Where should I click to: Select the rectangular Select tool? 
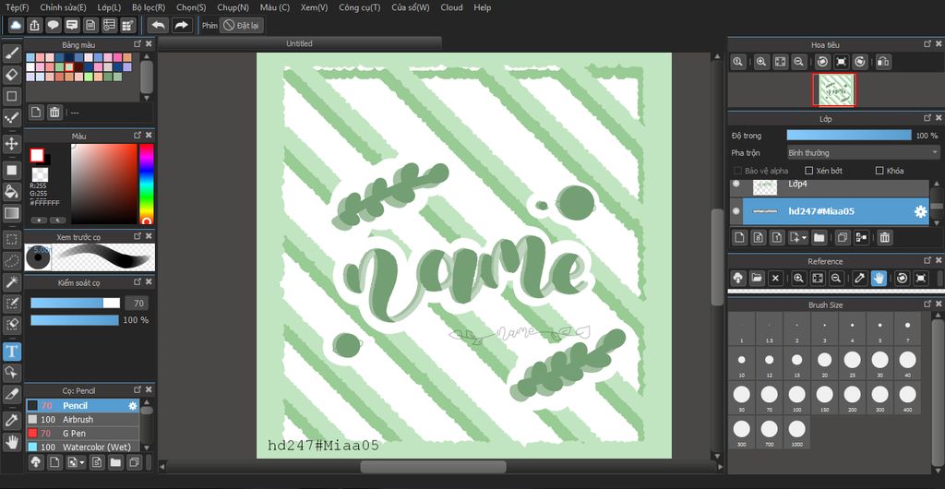[11, 239]
